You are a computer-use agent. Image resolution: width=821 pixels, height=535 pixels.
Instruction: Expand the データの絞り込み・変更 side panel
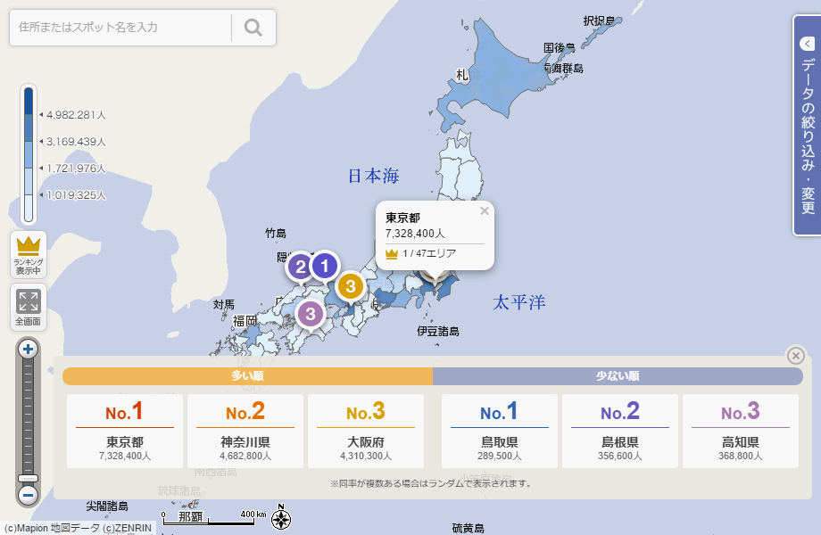(x=807, y=125)
